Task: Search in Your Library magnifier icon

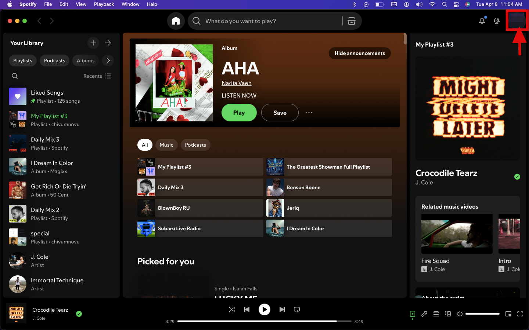Action: 15,76
